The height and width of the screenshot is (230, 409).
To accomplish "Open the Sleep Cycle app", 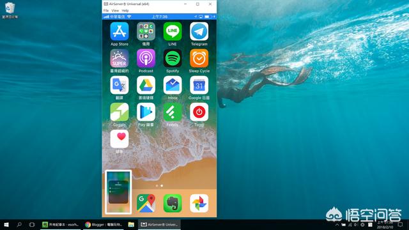I will (x=199, y=58).
